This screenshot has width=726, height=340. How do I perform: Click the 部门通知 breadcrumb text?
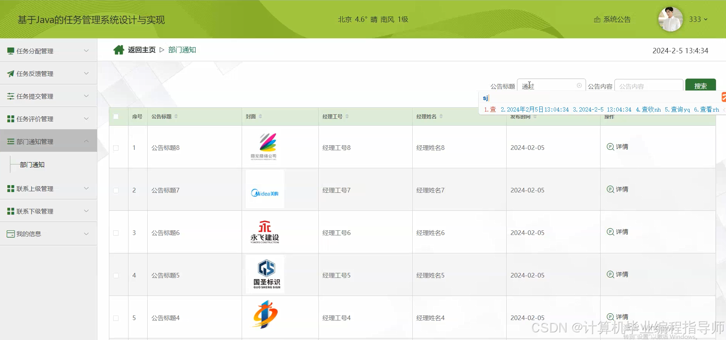(x=182, y=50)
